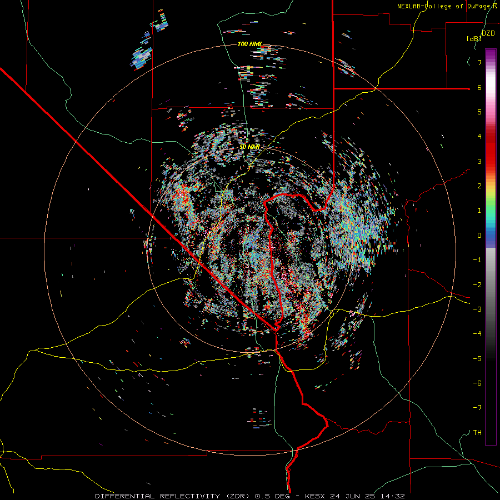
Task: Click the red band of the color bar
Action: click(491, 150)
